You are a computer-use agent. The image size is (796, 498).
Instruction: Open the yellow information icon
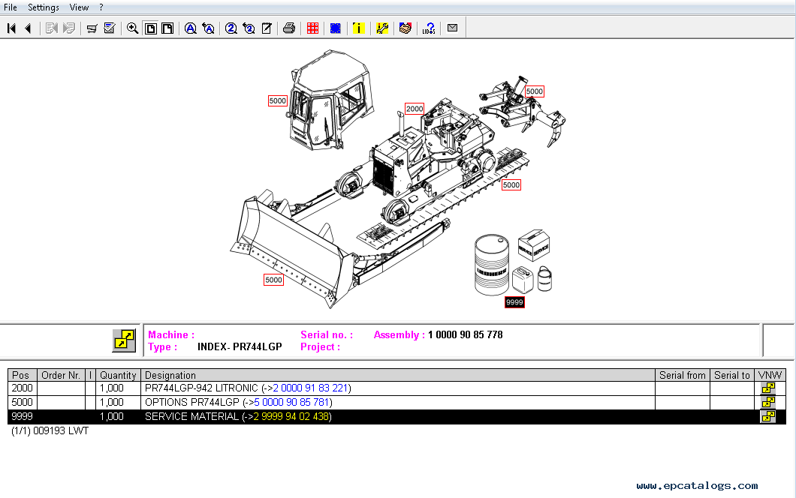pyautogui.click(x=358, y=28)
